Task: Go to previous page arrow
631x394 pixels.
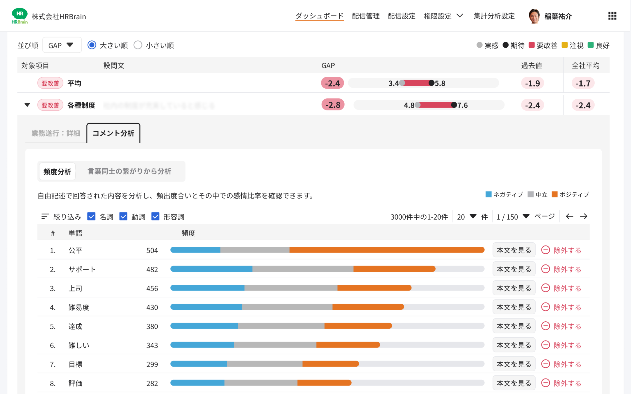Action: [x=569, y=216]
